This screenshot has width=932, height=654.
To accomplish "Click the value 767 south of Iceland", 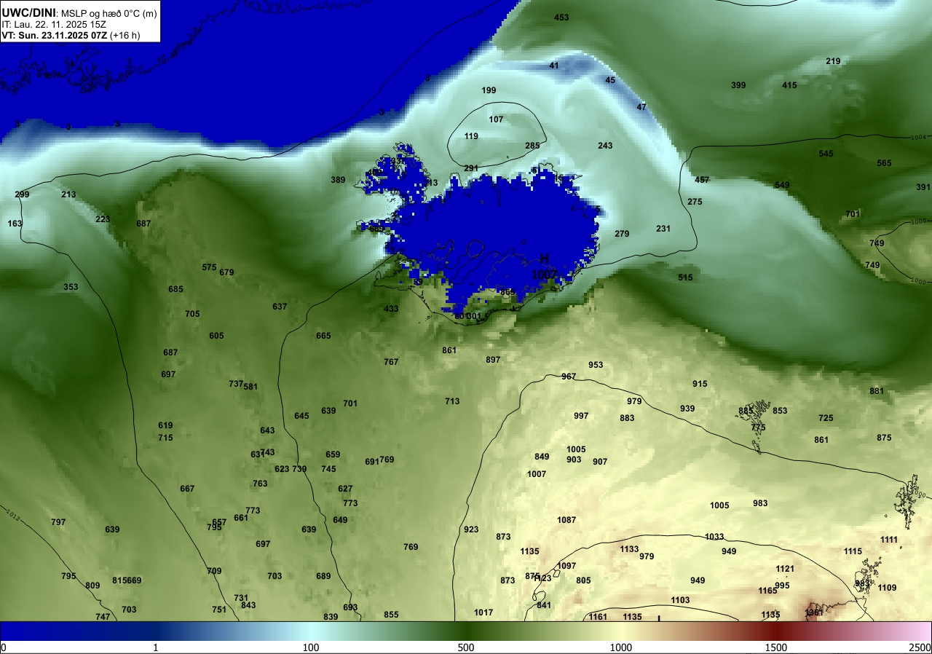I will tap(391, 362).
